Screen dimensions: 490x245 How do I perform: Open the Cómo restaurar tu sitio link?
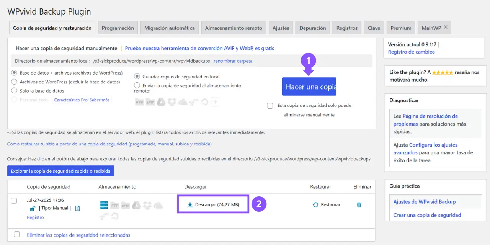pyautogui.click(x=109, y=144)
